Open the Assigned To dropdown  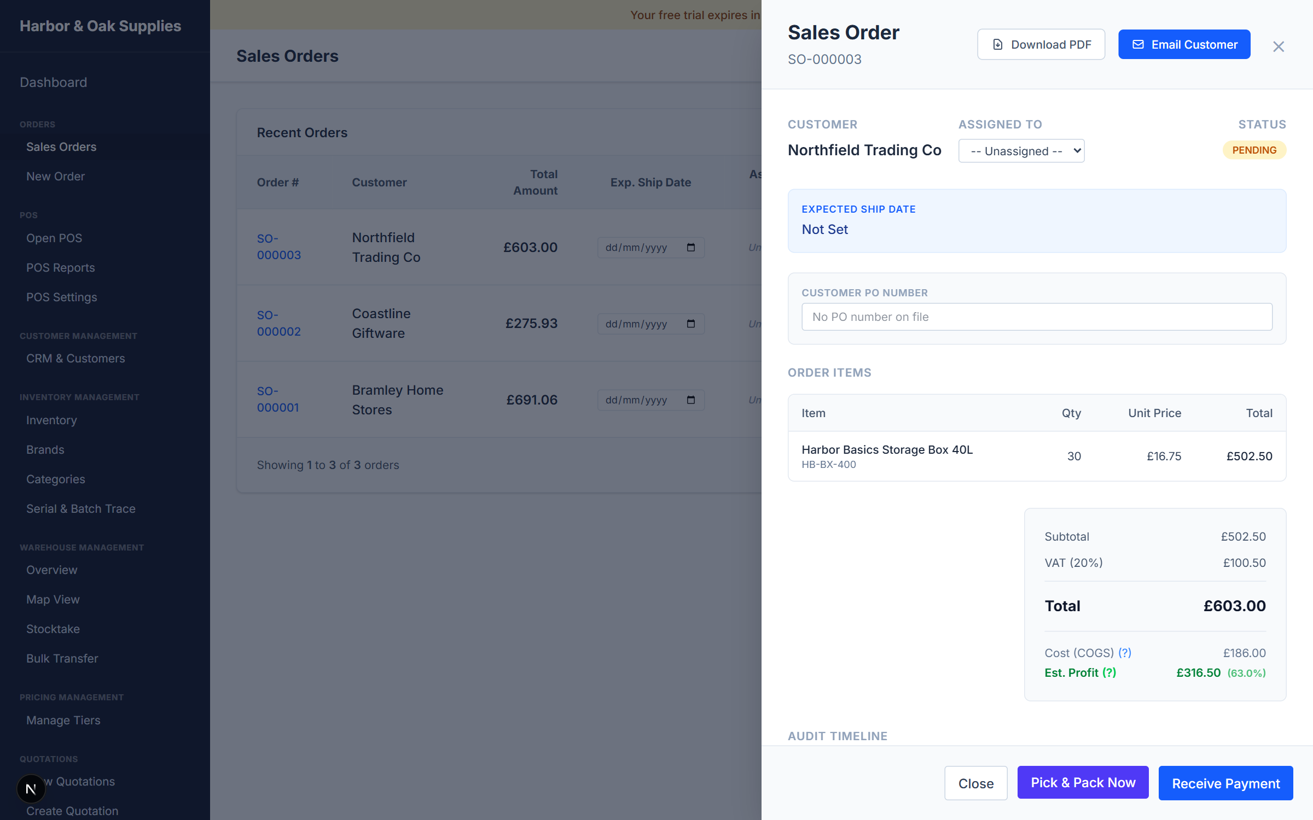pyautogui.click(x=1021, y=151)
